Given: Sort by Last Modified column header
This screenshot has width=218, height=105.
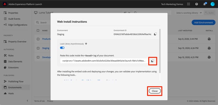Looking at the screenshot, I should pyautogui.click(x=185, y=31).
